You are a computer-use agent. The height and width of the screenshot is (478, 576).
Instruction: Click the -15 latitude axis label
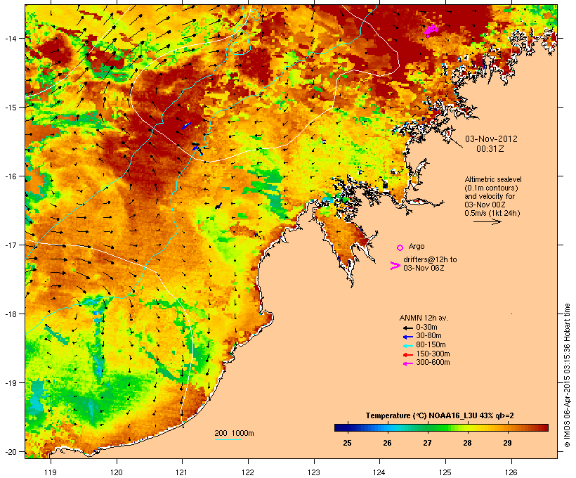click(10, 108)
